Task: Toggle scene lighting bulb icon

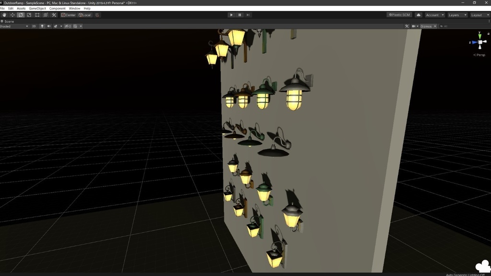Action: [x=42, y=26]
